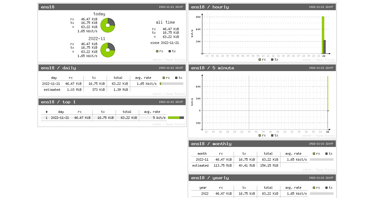Click the estimated row in monthly table

coord(235,165)
